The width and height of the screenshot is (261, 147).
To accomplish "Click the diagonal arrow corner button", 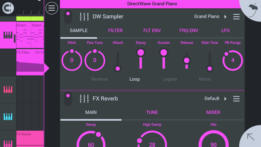I will (x=251, y=137).
